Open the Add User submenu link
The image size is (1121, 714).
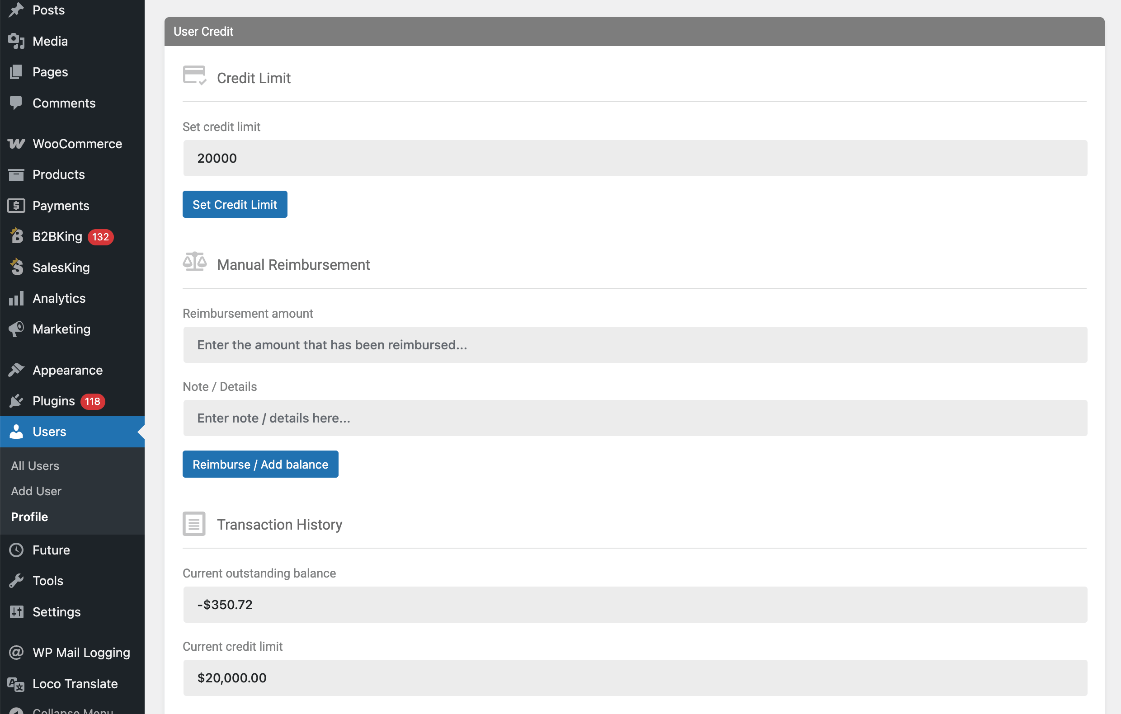[36, 491]
